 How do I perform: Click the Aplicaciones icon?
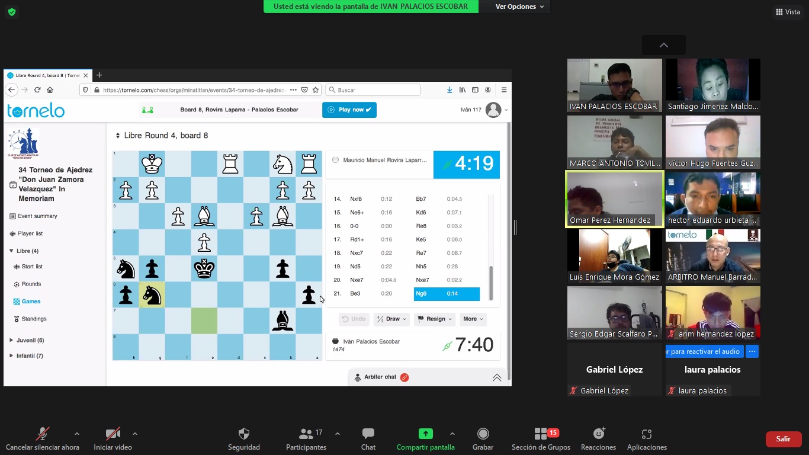click(x=647, y=434)
